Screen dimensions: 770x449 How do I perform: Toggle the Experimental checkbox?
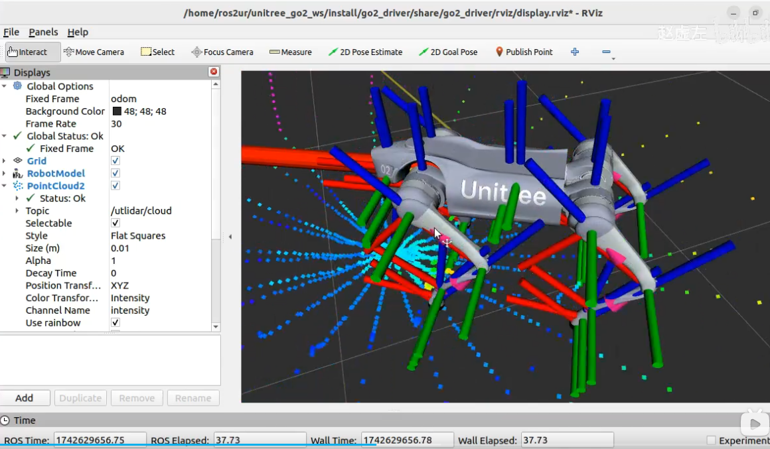pyautogui.click(x=711, y=440)
